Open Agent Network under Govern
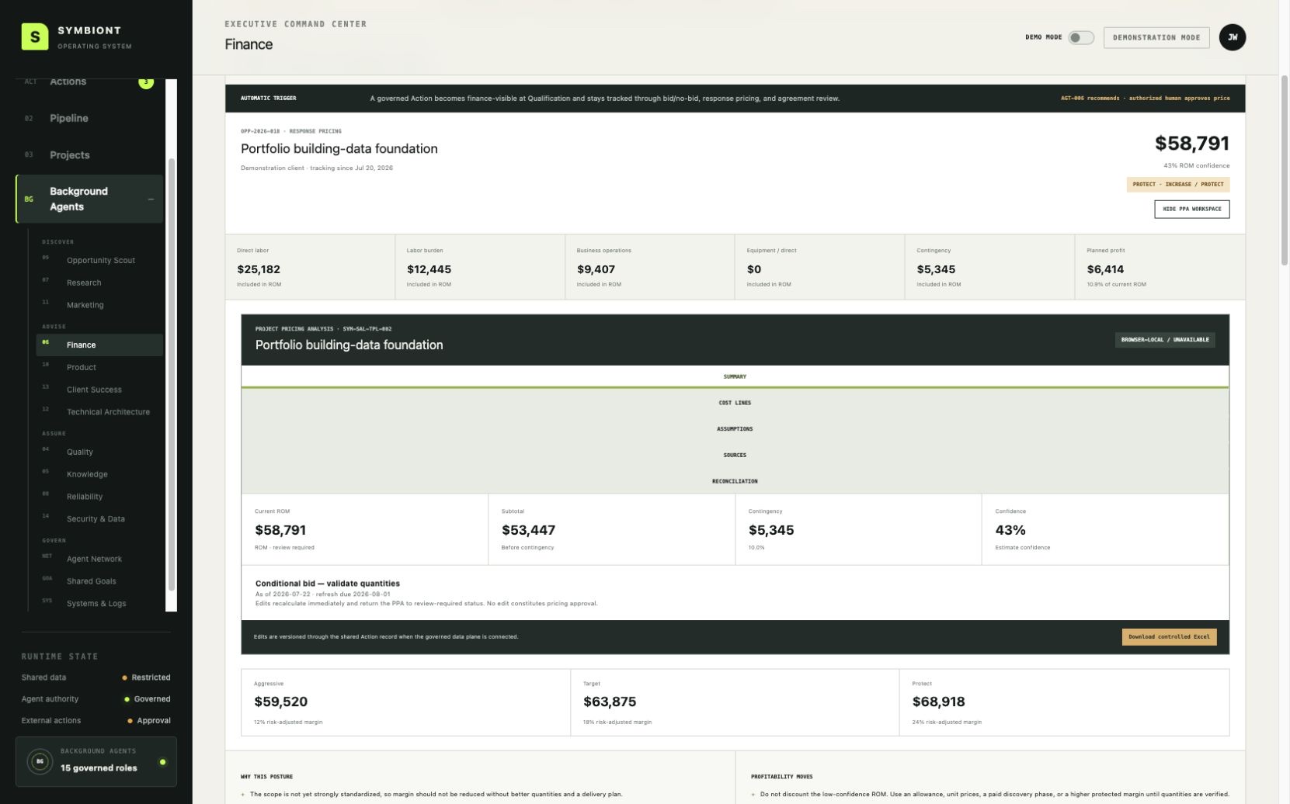The image size is (1290, 804). [x=100, y=560]
